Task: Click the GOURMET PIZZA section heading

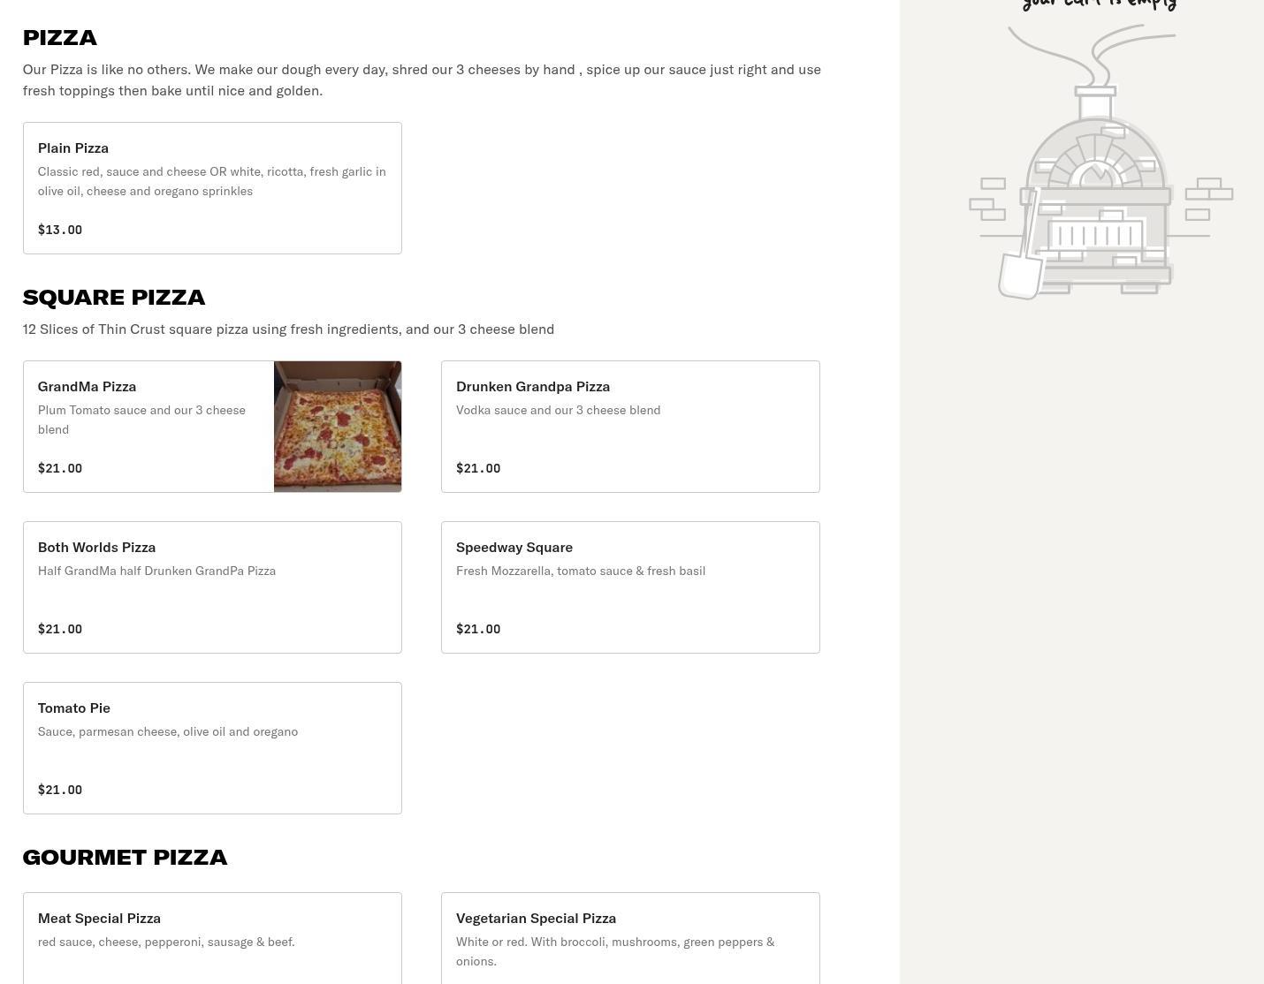Action: (125, 857)
